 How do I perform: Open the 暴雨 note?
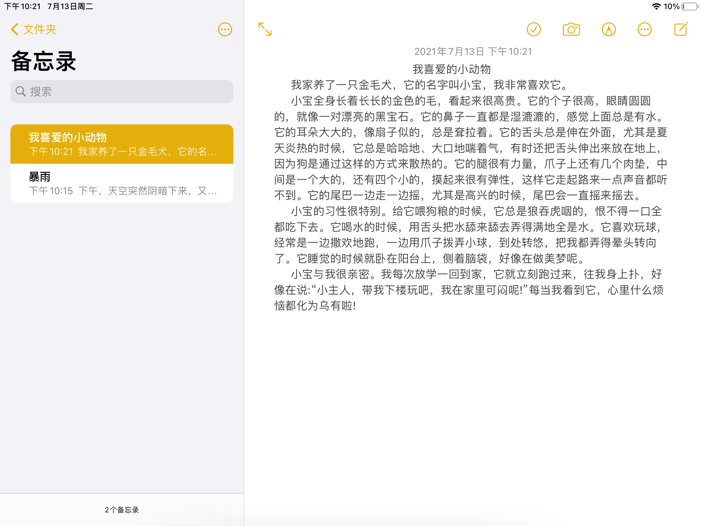click(x=122, y=183)
